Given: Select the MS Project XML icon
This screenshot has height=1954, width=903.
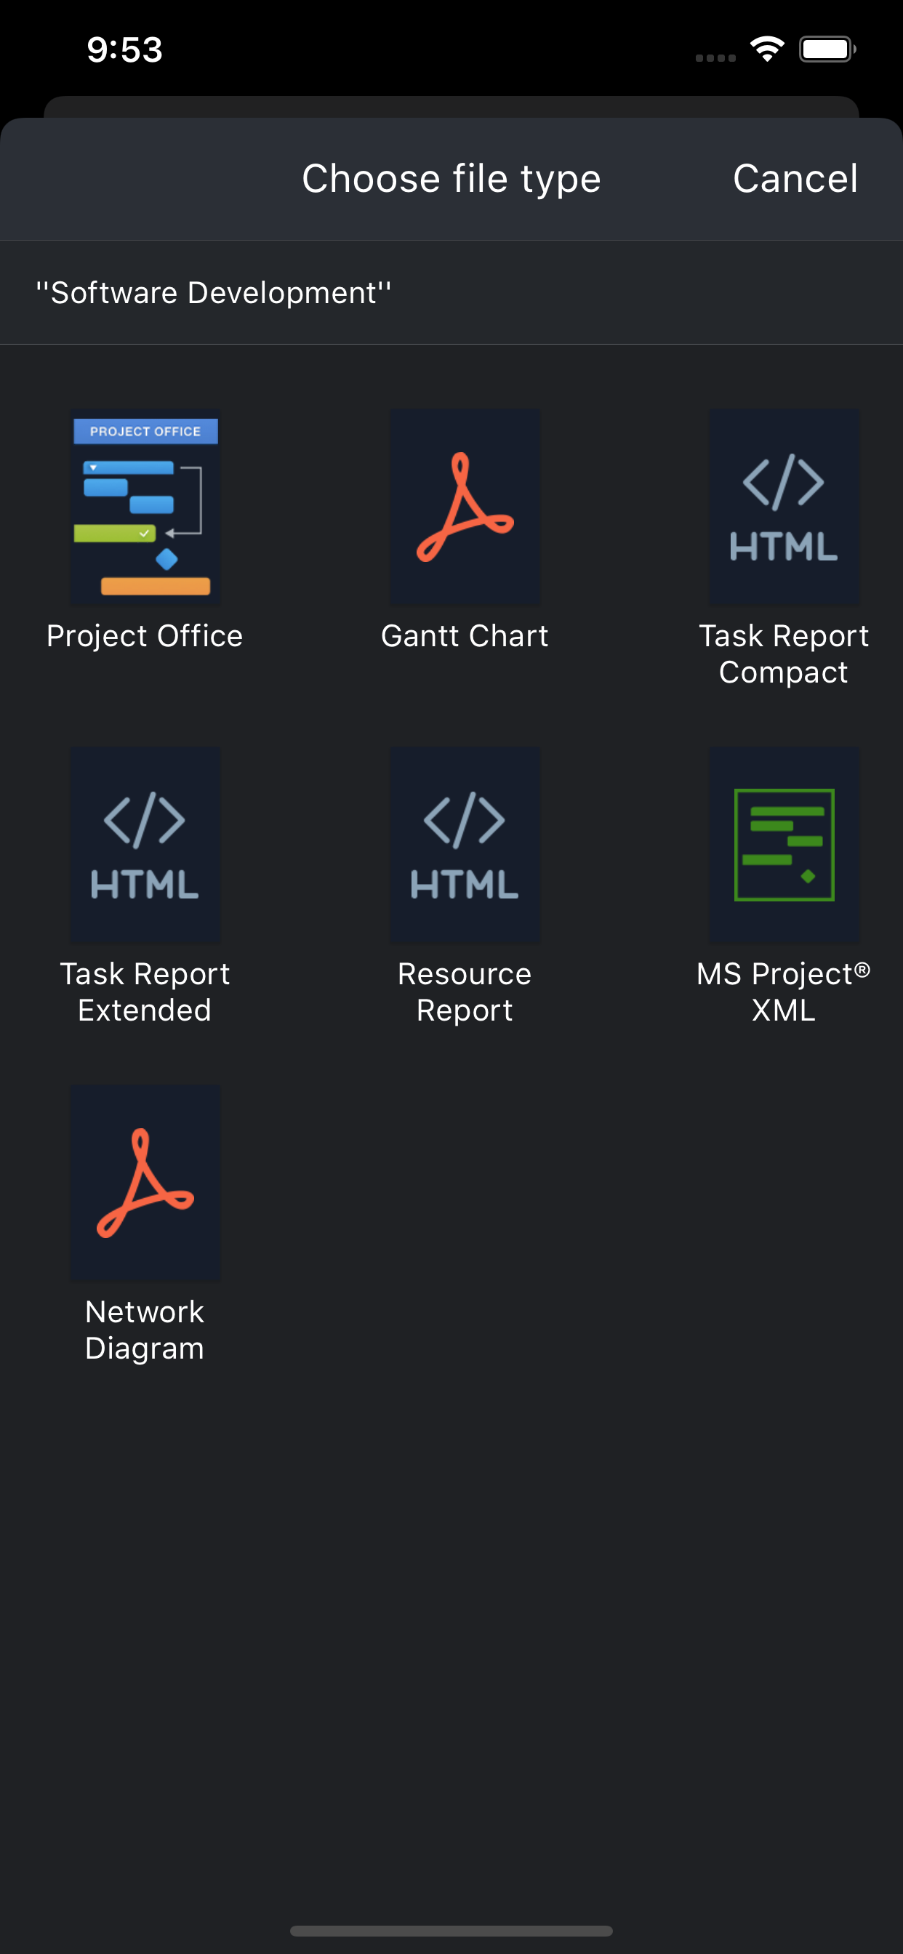Looking at the screenshot, I should pos(784,845).
